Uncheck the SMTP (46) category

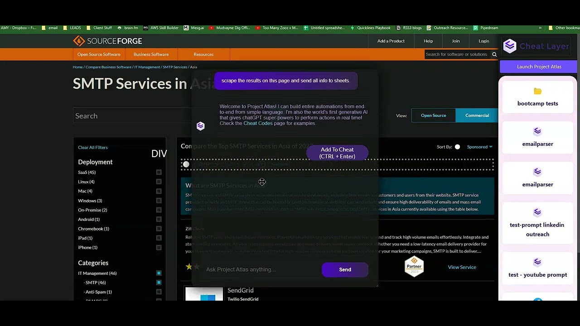point(159,283)
